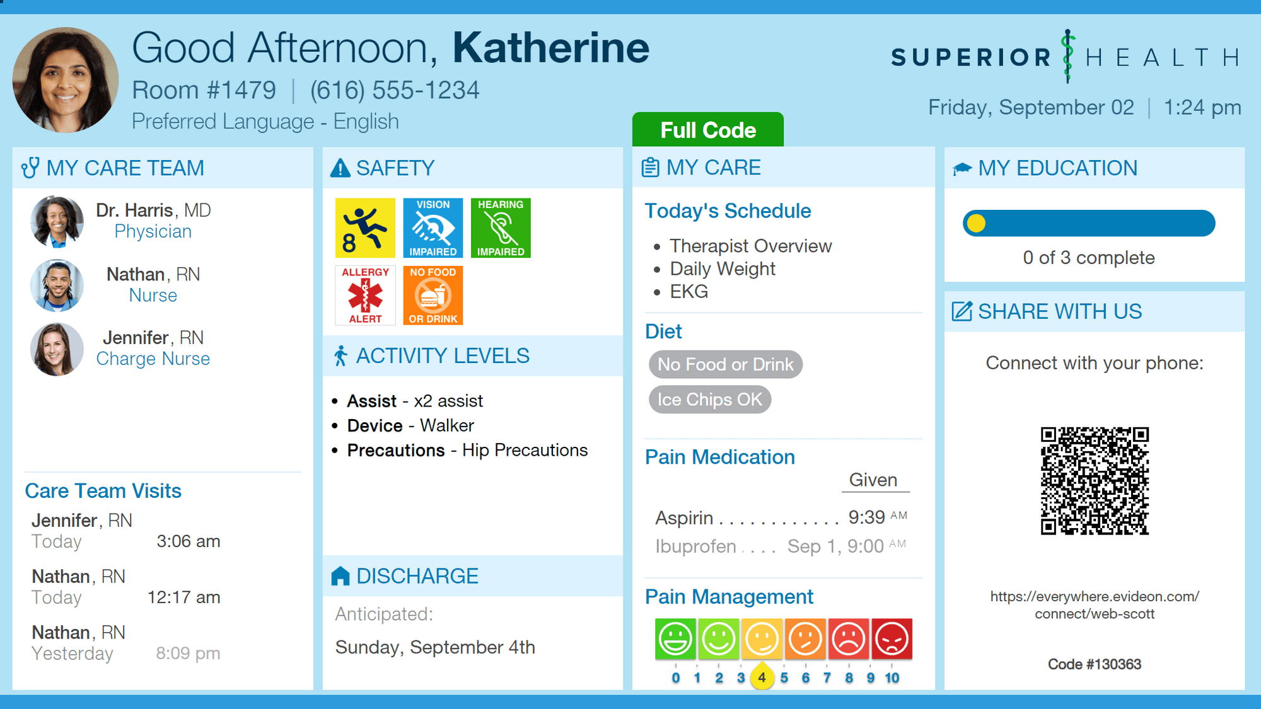Click the fall risk safety icon
The height and width of the screenshot is (709, 1261).
365,228
